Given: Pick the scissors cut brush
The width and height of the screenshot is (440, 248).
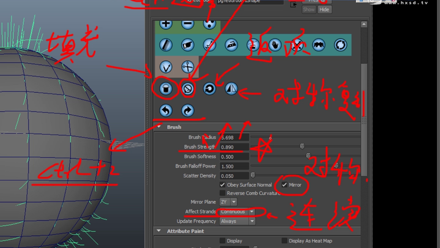Looking at the screenshot, I should coord(187,67).
